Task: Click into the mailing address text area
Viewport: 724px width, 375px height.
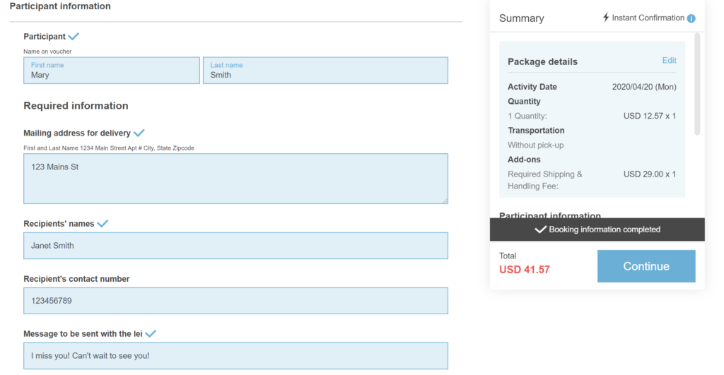Action: pyautogui.click(x=235, y=179)
